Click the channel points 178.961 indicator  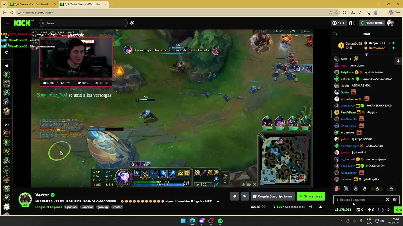[x=343, y=210]
